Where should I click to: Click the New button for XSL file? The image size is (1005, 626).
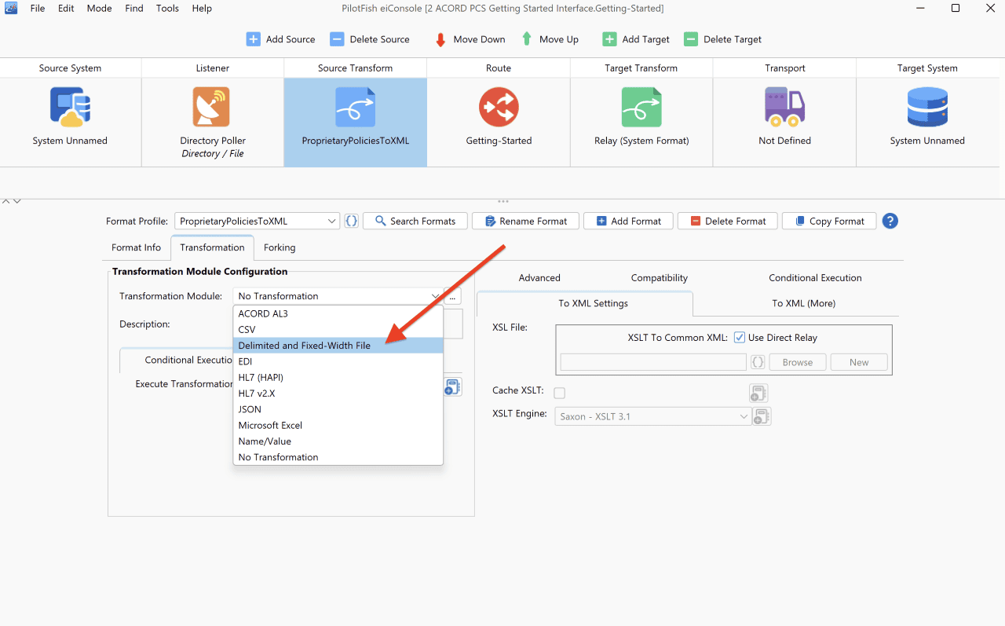[859, 362]
